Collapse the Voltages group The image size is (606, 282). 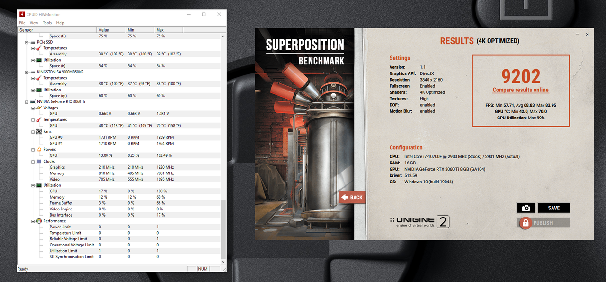pos(33,108)
